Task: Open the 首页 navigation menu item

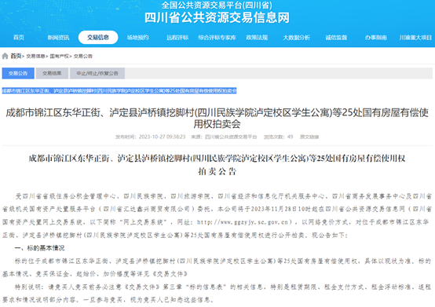Action: pos(19,38)
